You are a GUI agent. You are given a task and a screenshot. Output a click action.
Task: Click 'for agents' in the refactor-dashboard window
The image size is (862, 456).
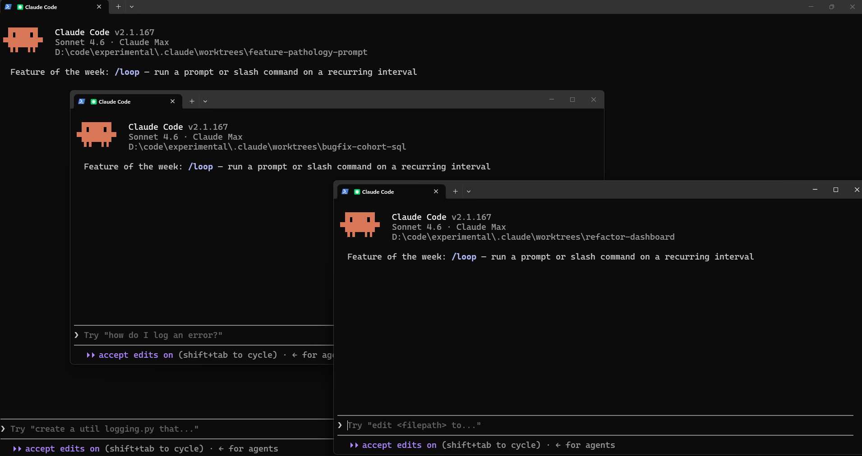point(590,445)
